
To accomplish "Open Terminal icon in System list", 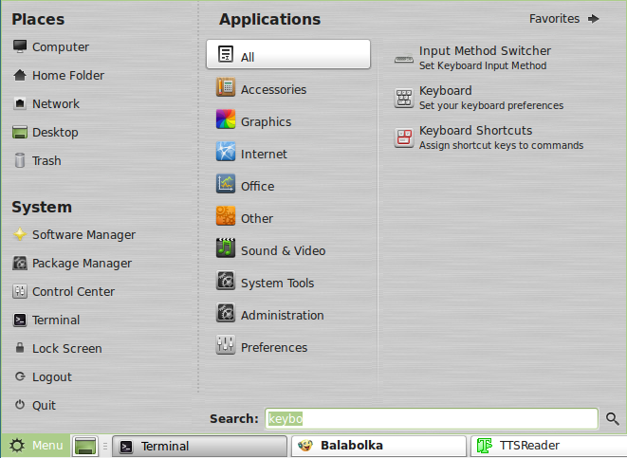I will point(20,320).
